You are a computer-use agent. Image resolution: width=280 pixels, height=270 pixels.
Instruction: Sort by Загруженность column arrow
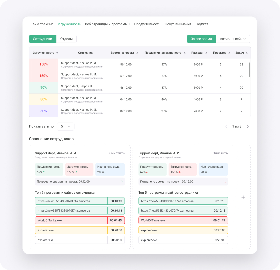pos(57,53)
